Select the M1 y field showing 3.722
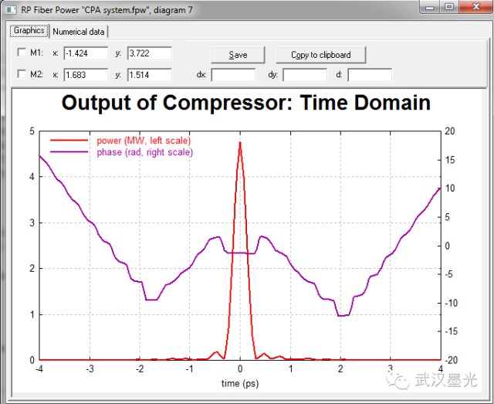This screenshot has height=404, width=494. pos(148,53)
